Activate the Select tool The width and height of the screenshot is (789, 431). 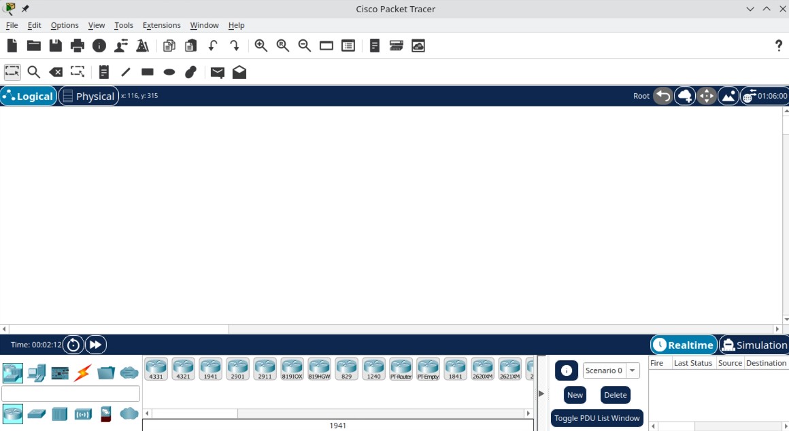pyautogui.click(x=12, y=72)
